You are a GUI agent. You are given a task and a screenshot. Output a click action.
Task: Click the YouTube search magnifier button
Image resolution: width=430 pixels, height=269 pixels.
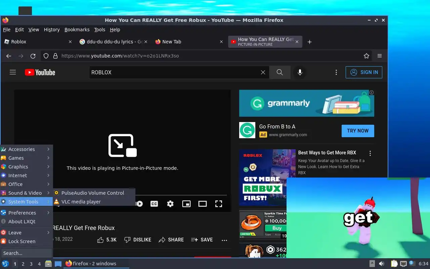[x=279, y=72]
